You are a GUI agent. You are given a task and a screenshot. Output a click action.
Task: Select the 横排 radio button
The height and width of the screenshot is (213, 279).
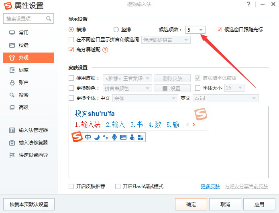pyautogui.click(x=71, y=30)
